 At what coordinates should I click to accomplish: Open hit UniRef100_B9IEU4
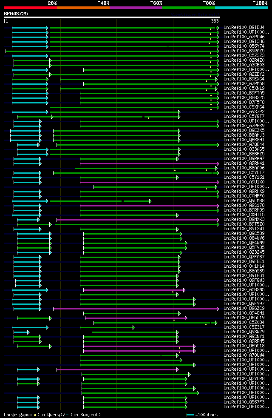(x=244, y=28)
